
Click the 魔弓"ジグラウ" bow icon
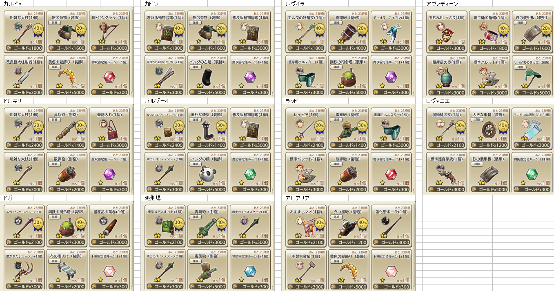109,32
